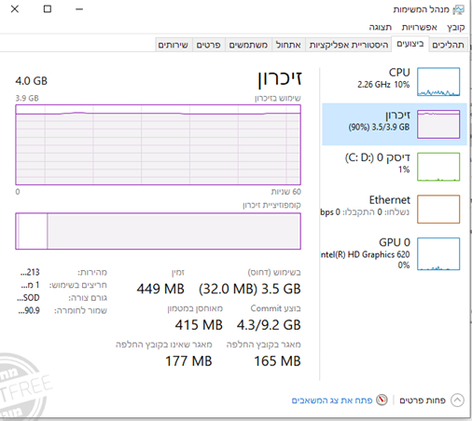Switch to the Users (משתמשים) tab
Viewport: 472px width, 421px height.
point(248,45)
